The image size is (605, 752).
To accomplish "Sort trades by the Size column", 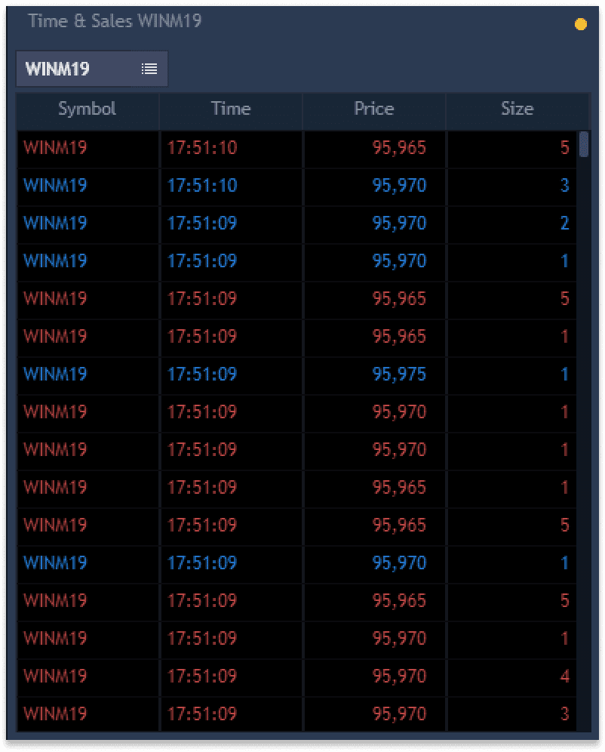I will (517, 110).
